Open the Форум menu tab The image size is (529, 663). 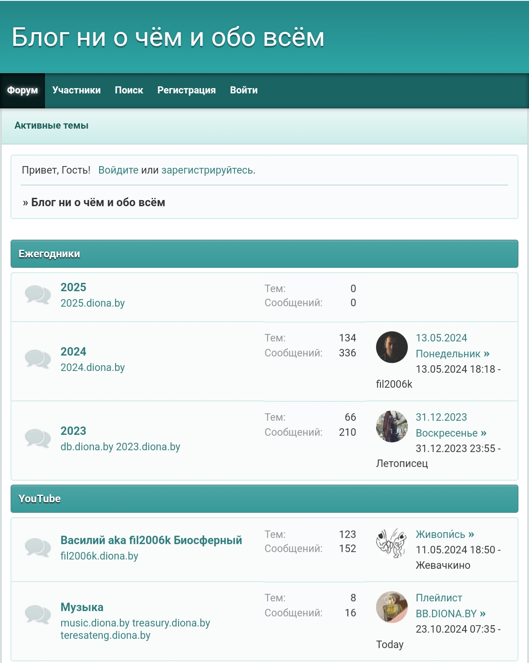[x=22, y=90]
